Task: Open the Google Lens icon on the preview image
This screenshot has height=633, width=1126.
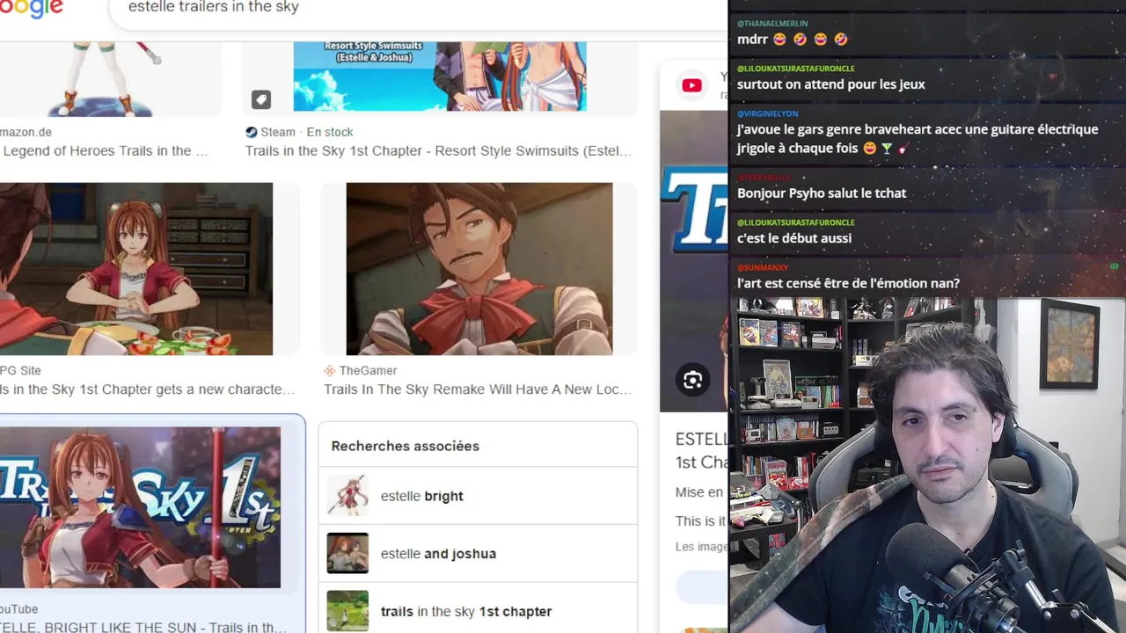Action: [x=692, y=380]
